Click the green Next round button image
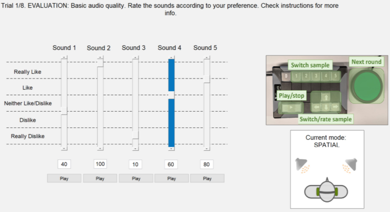 pyautogui.click(x=368, y=86)
